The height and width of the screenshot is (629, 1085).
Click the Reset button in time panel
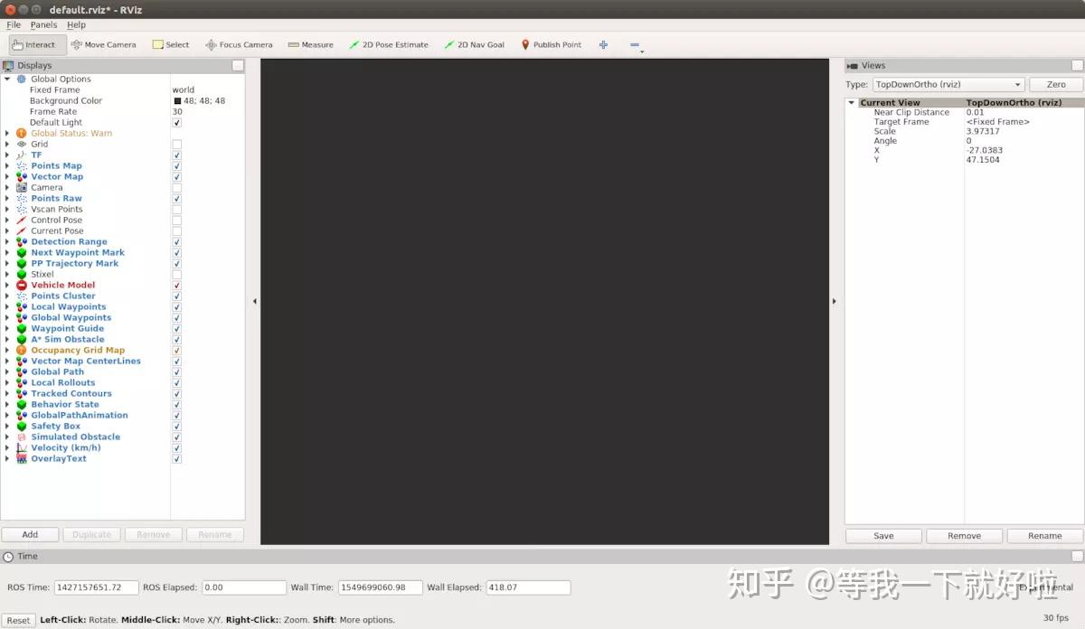tap(19, 620)
